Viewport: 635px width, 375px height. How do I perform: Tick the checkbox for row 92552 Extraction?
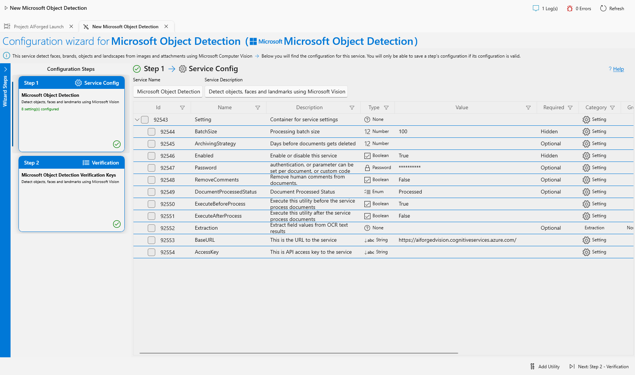tap(151, 228)
